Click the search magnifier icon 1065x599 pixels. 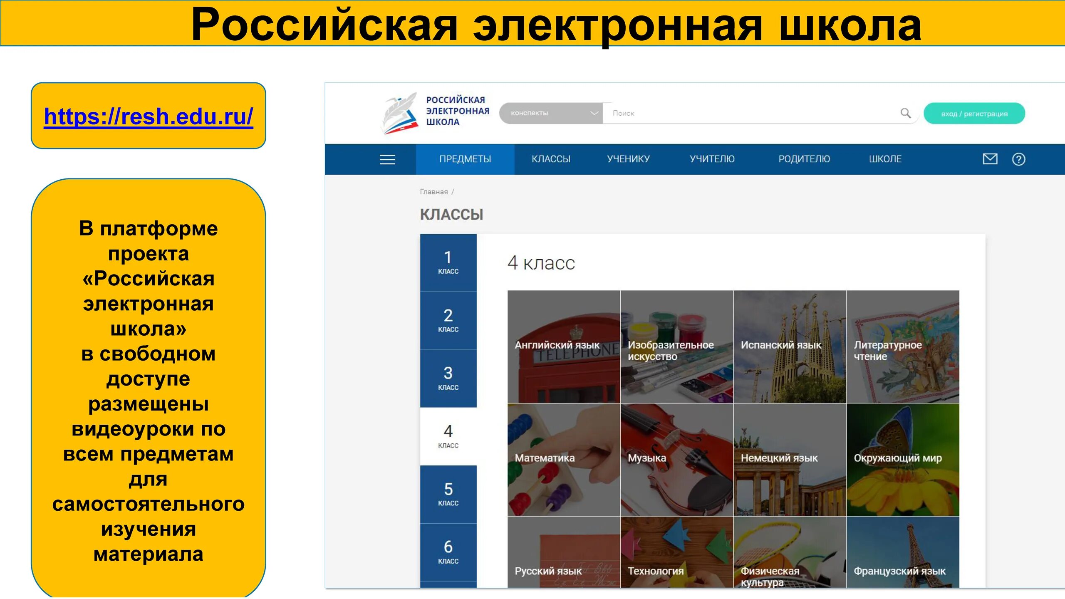pos(905,113)
